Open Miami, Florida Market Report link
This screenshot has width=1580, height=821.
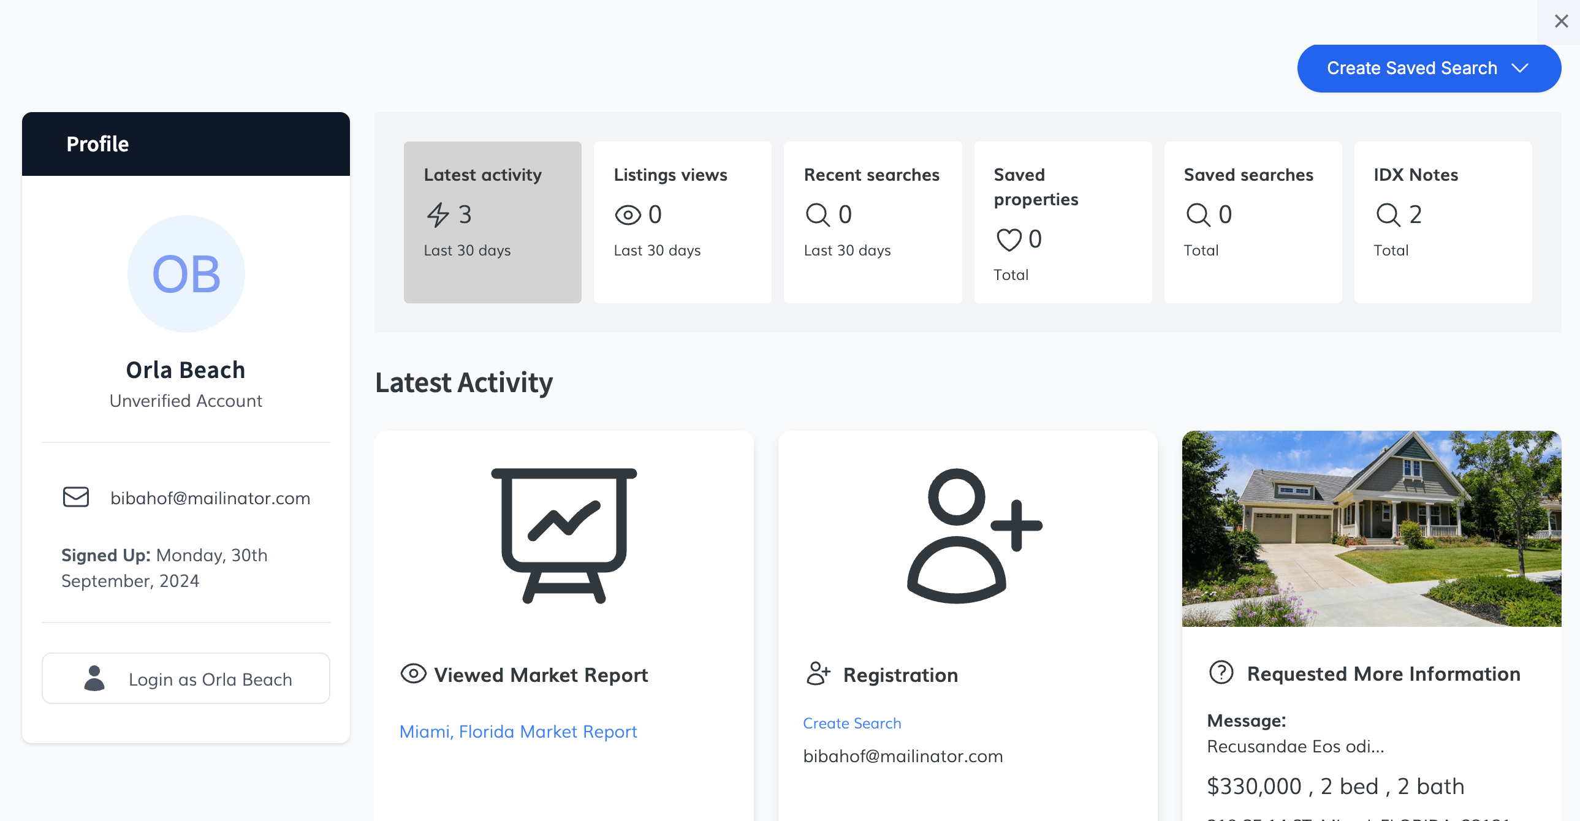point(518,732)
